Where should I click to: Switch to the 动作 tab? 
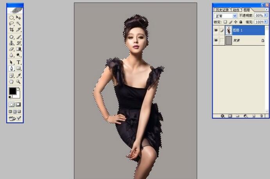(236, 10)
